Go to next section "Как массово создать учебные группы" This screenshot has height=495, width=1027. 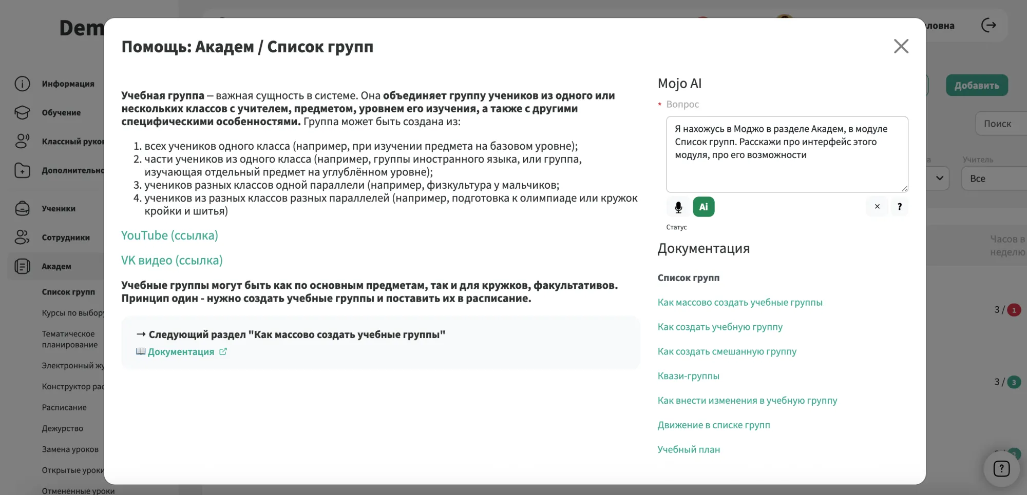click(x=291, y=334)
